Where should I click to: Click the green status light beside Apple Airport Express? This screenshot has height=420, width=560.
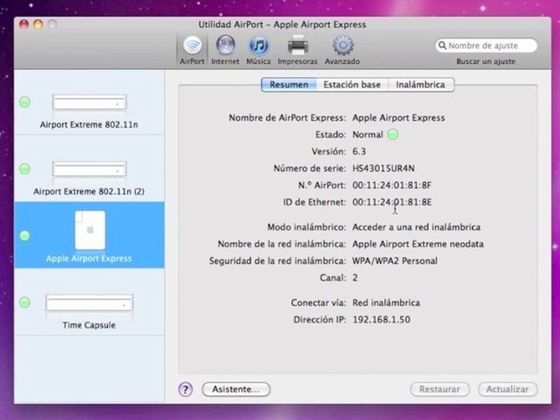point(24,236)
